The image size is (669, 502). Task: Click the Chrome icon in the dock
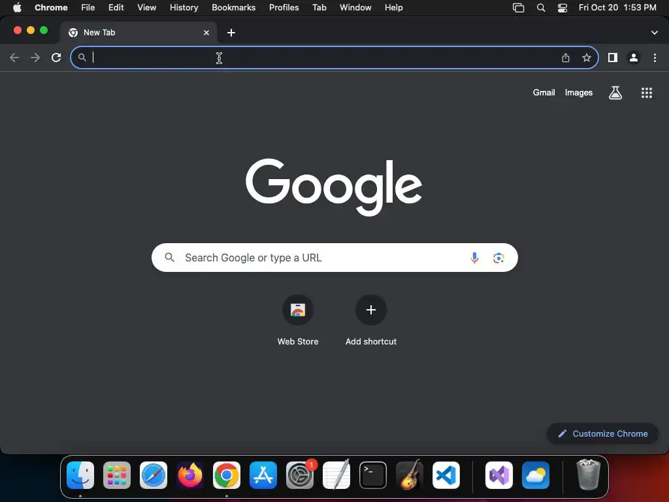coord(227,475)
